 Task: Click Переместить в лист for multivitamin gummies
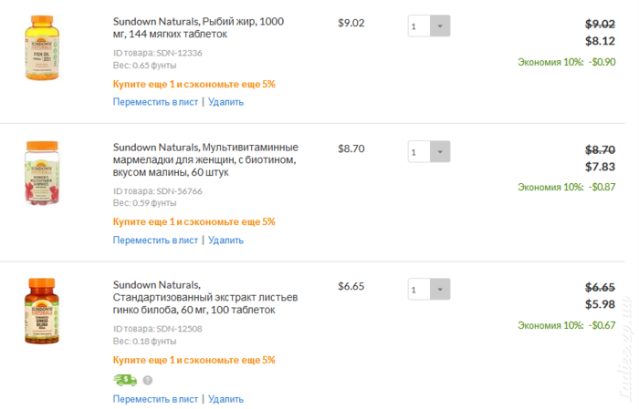(x=155, y=240)
